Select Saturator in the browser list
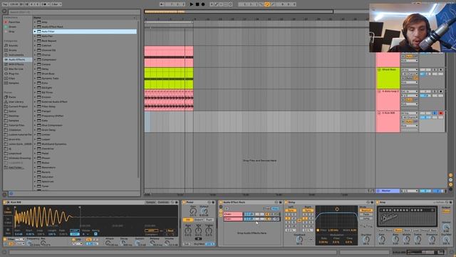 [48, 177]
